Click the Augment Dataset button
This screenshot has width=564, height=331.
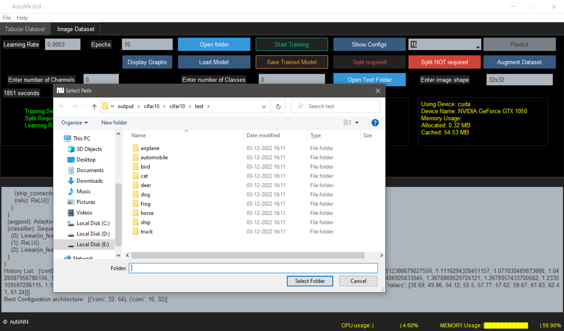click(520, 62)
